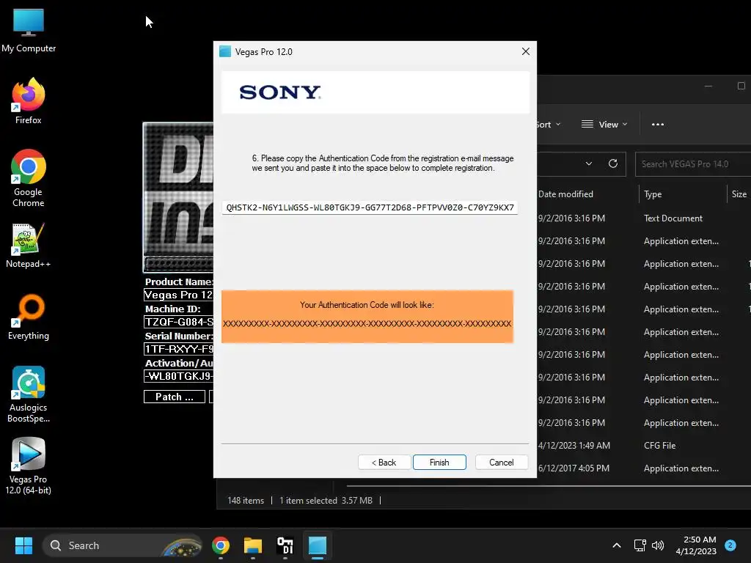
Task: Select the Text Document file row
Action: click(644, 218)
